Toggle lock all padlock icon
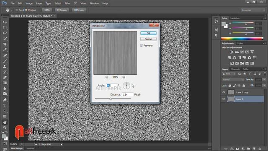Image resolution: width=268 pixels, height=151 pixels. coord(244,86)
